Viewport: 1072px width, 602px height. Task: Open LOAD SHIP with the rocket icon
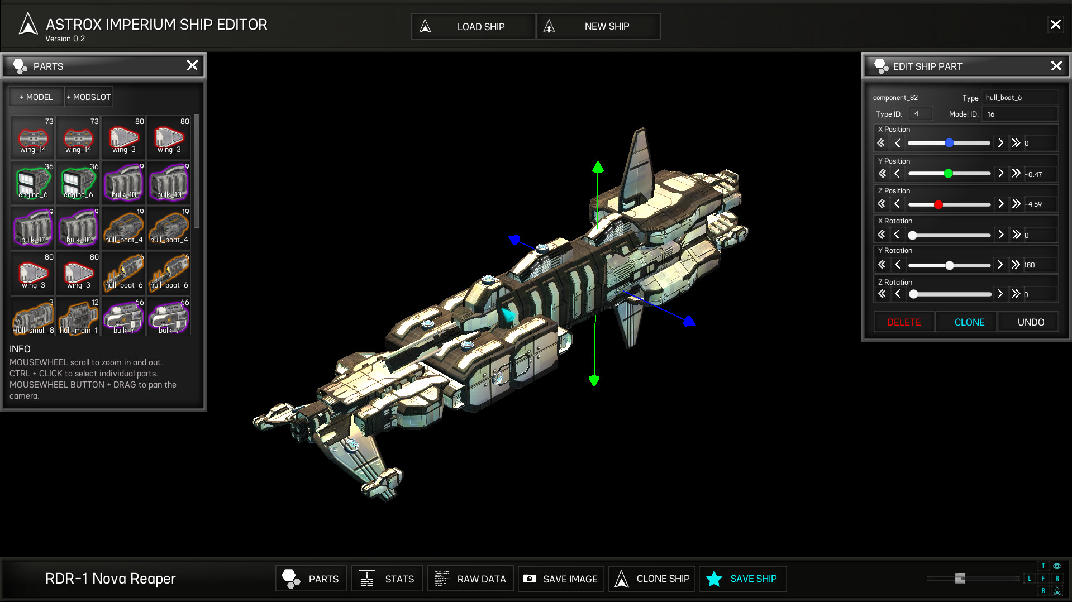(426, 26)
